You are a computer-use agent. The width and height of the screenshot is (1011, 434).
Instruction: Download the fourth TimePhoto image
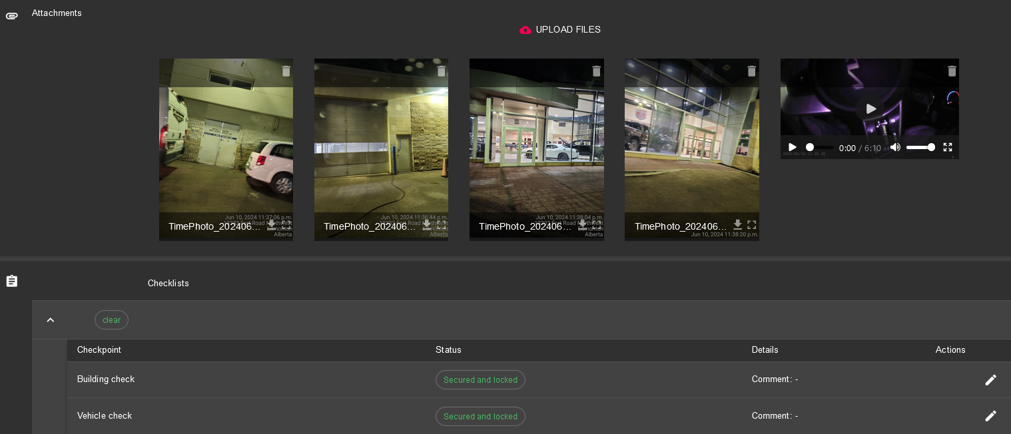point(737,224)
